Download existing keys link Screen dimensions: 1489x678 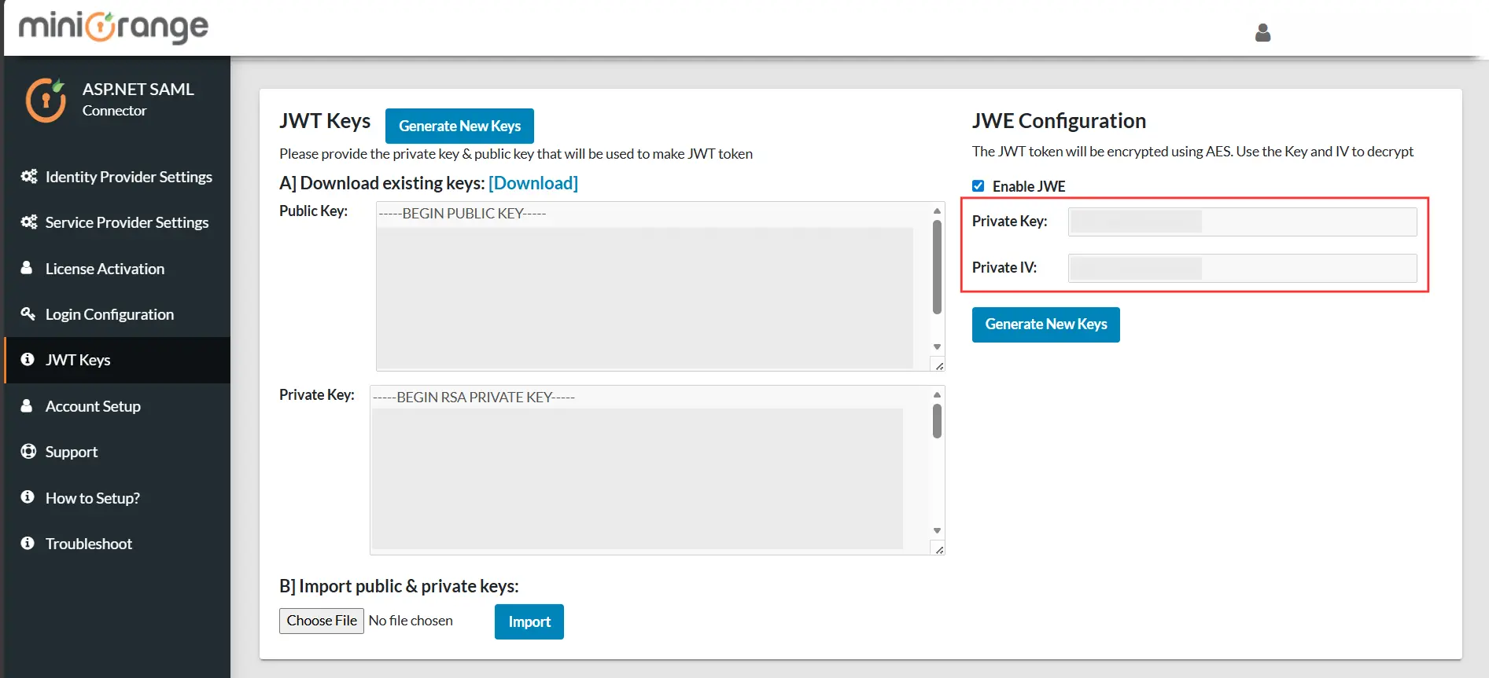[x=533, y=183]
